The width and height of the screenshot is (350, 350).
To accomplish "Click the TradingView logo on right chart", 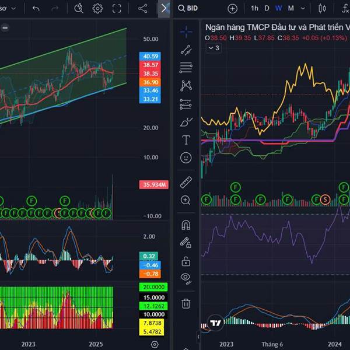I will click(215, 323).
